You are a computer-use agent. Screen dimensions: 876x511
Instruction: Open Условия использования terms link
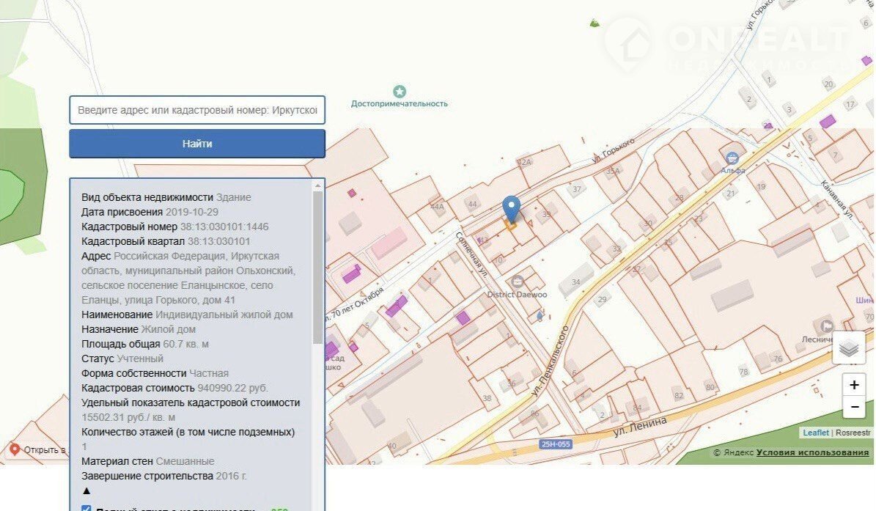click(812, 452)
